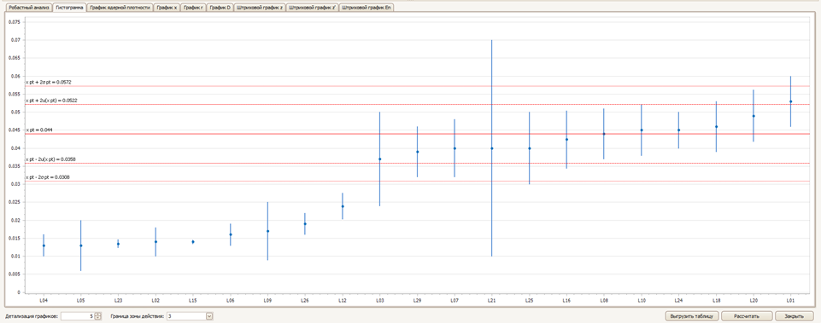Image resolution: width=821 pixels, height=323 pixels.
Task: Click the Закрыть button
Action: 794,316
